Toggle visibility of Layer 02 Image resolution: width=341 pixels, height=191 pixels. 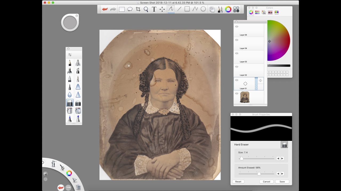[x=237, y=67]
